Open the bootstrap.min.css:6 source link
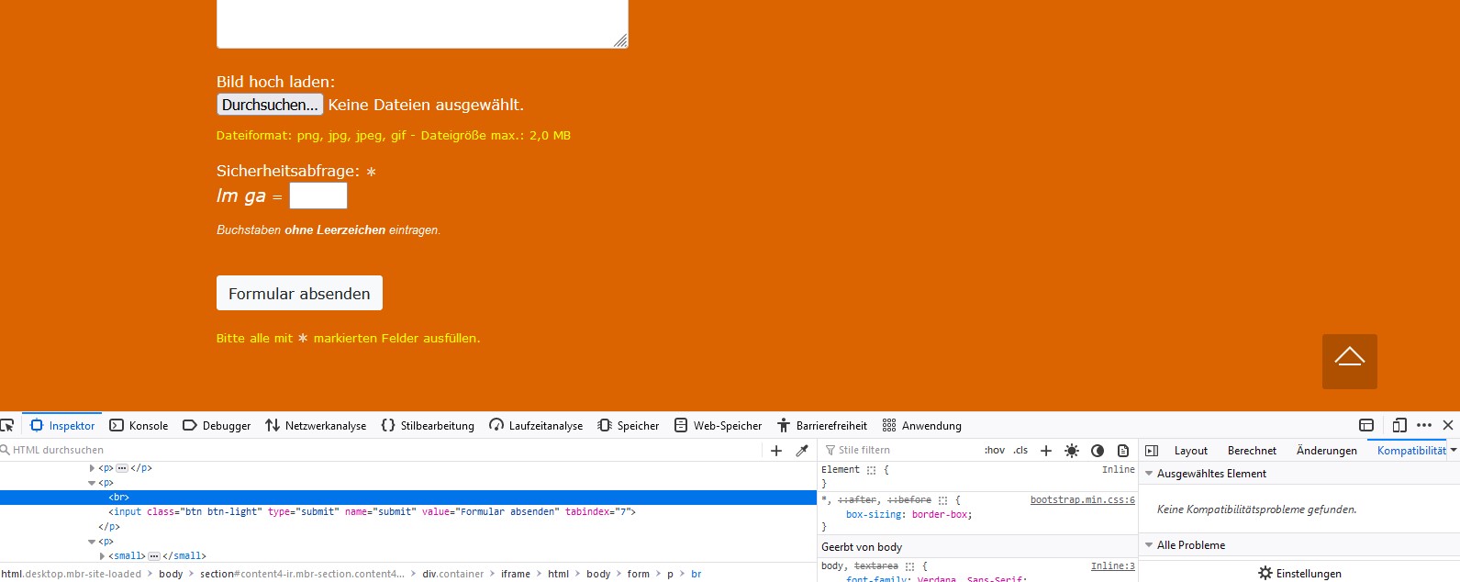1460x582 pixels. tap(1082, 500)
